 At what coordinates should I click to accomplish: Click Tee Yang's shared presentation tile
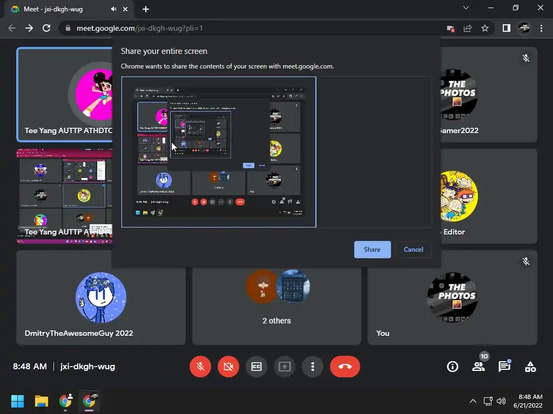click(65, 196)
